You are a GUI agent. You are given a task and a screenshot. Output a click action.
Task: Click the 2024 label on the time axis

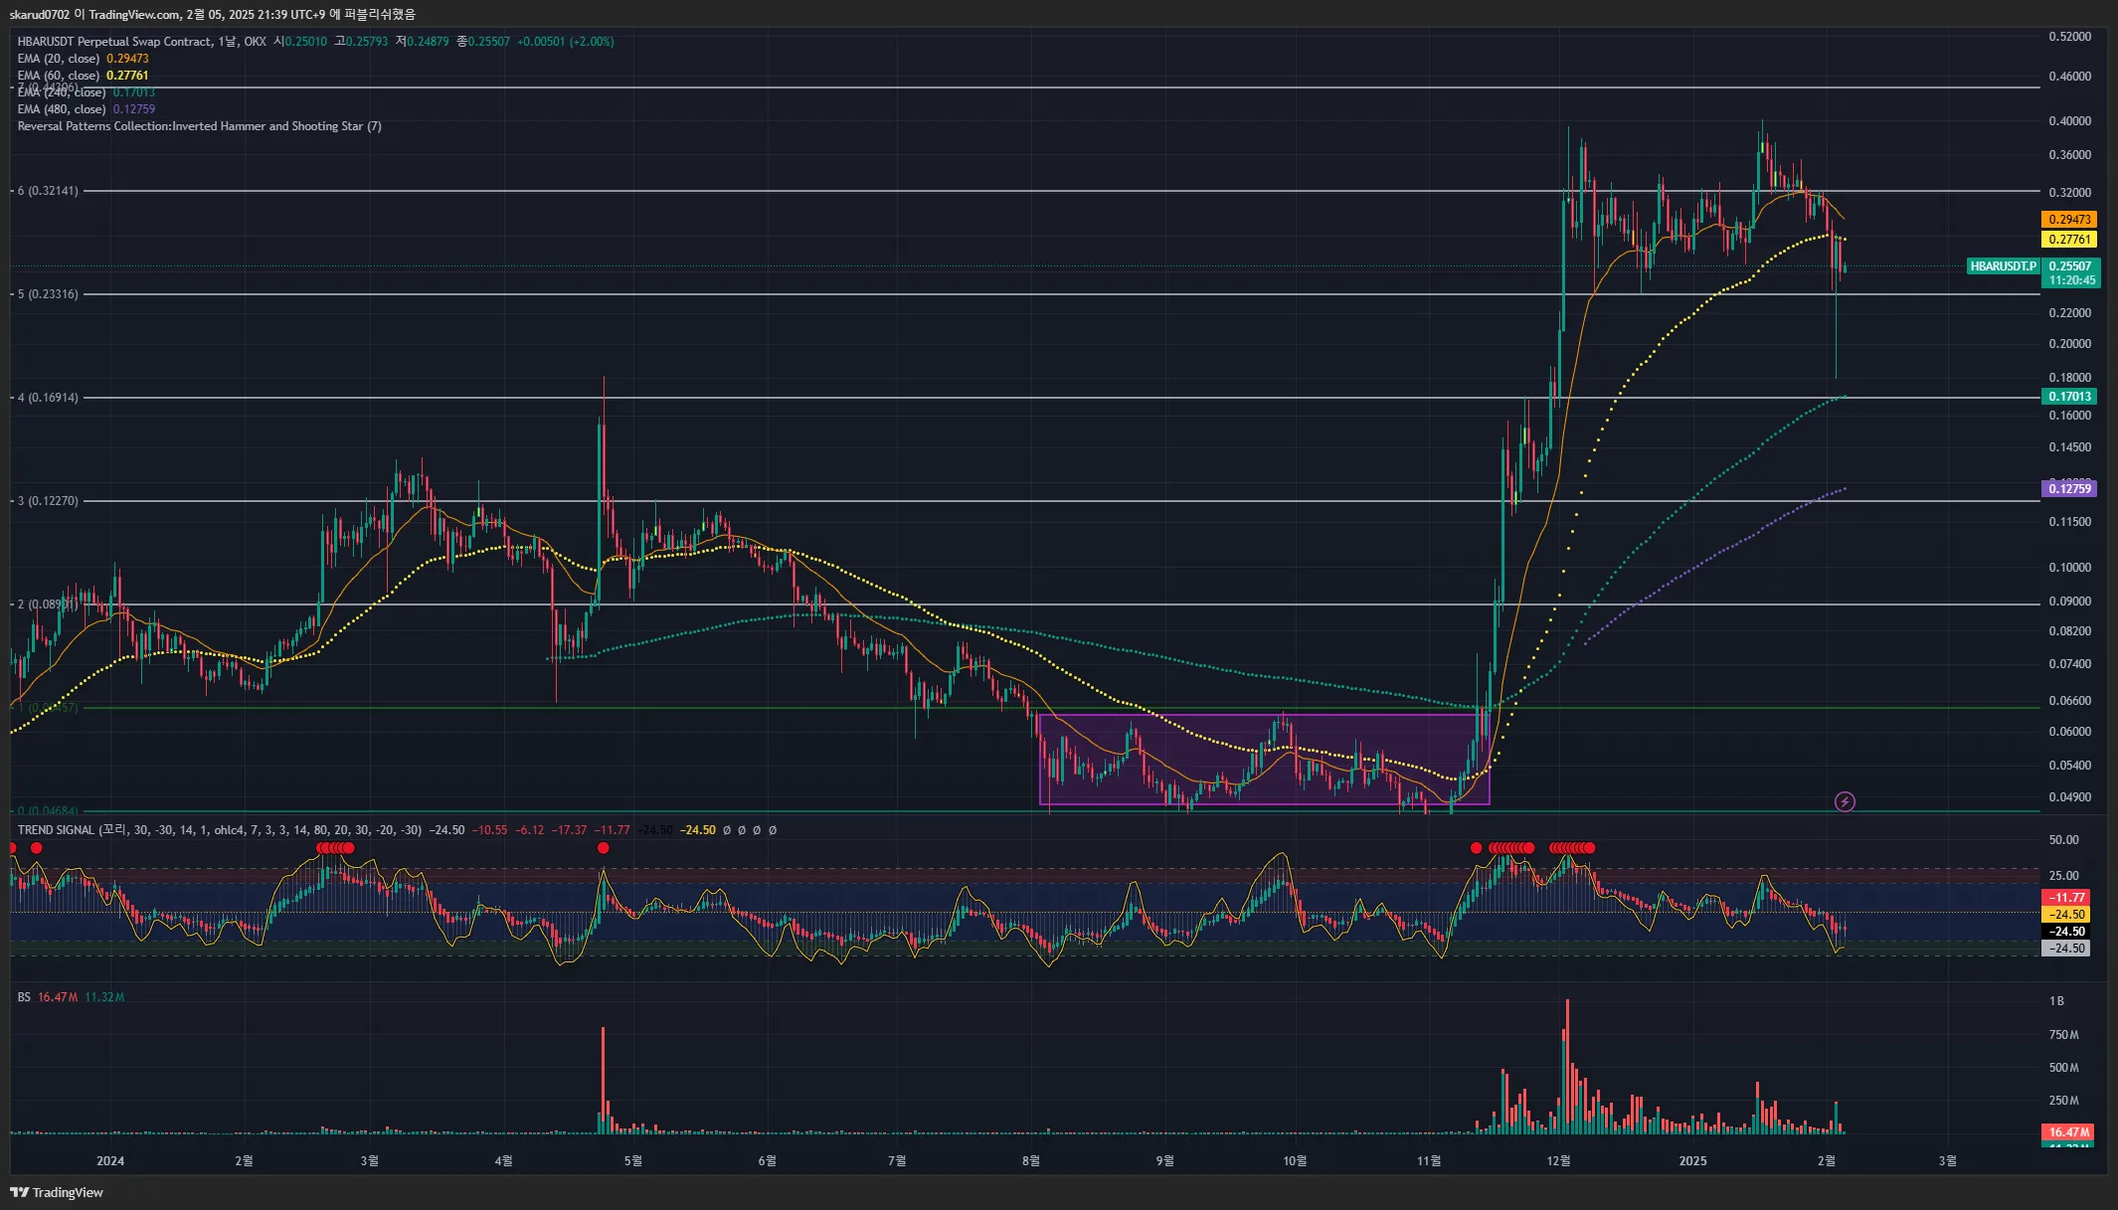[110, 1161]
